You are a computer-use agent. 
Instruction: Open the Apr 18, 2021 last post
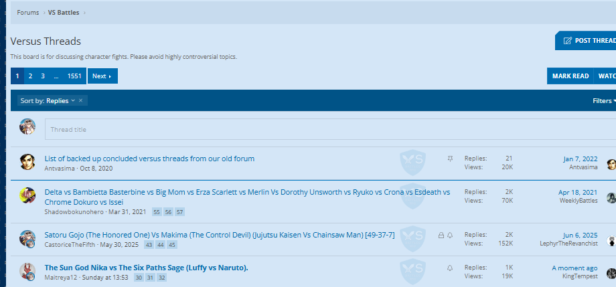point(578,193)
